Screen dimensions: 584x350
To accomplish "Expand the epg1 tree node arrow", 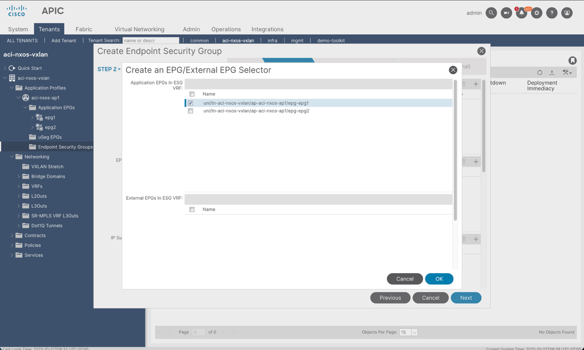I will [x=32, y=117].
